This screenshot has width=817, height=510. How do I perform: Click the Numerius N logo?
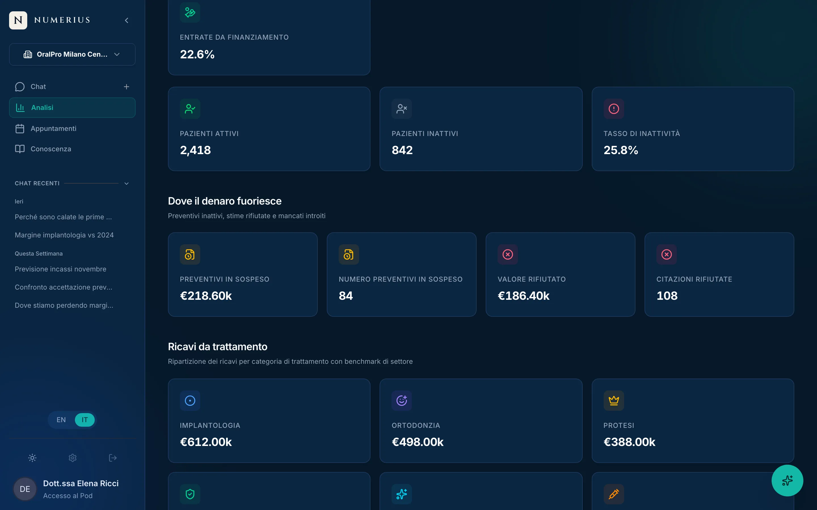pos(18,20)
